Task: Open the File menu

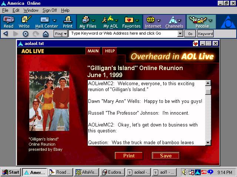Action: pos(5,10)
